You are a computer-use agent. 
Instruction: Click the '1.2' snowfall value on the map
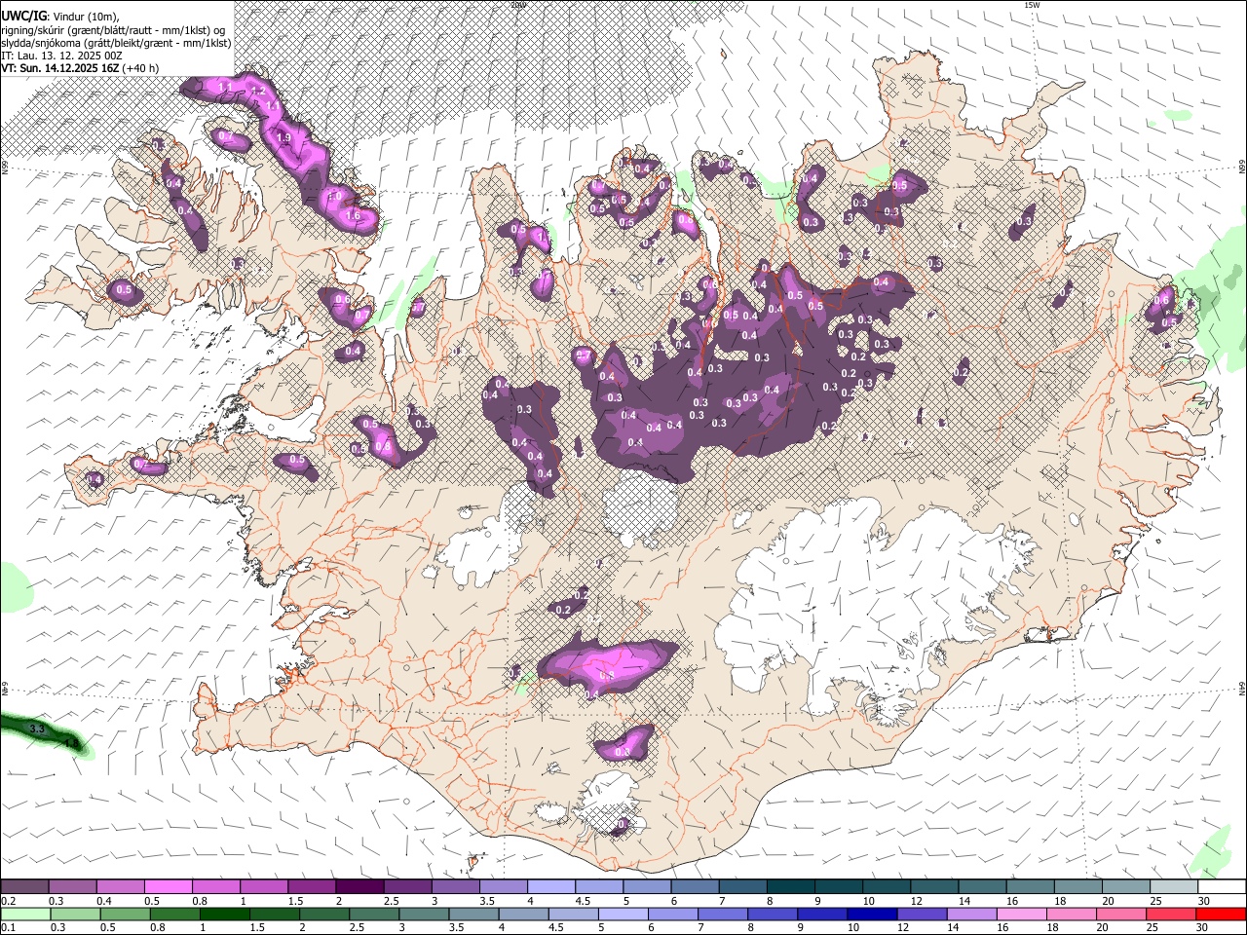pos(258,91)
